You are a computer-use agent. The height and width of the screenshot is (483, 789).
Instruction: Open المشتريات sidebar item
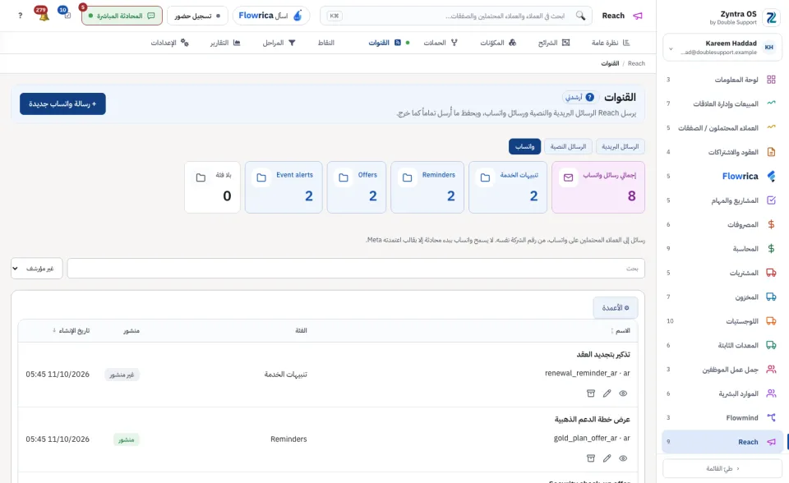(x=722, y=273)
